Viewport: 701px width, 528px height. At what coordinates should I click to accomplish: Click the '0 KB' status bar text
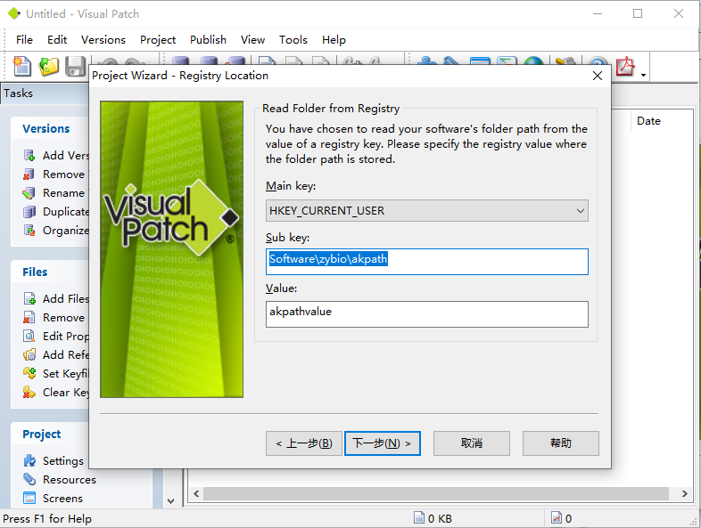click(440, 518)
